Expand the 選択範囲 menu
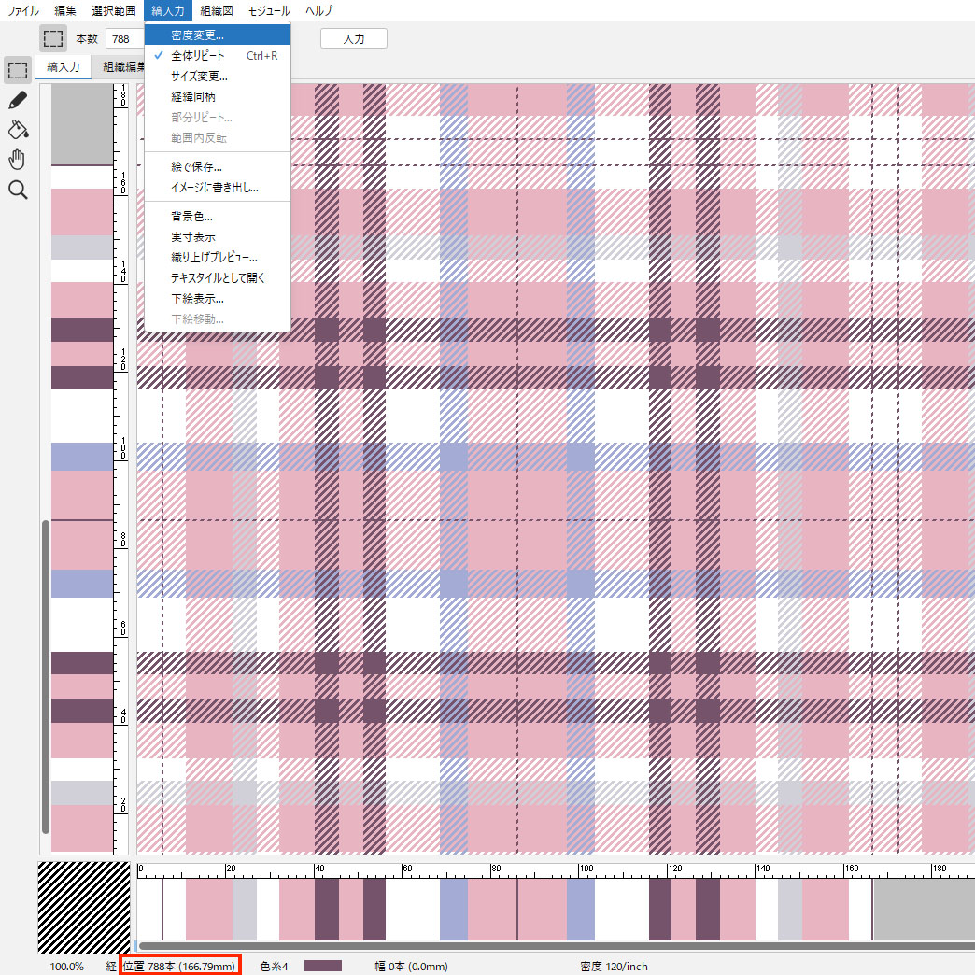This screenshot has width=975, height=975. point(114,11)
